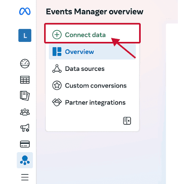Collapse the navigation panel
This screenshot has width=190, height=184.
127,121
